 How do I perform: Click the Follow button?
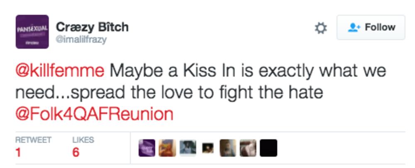pos(371,27)
